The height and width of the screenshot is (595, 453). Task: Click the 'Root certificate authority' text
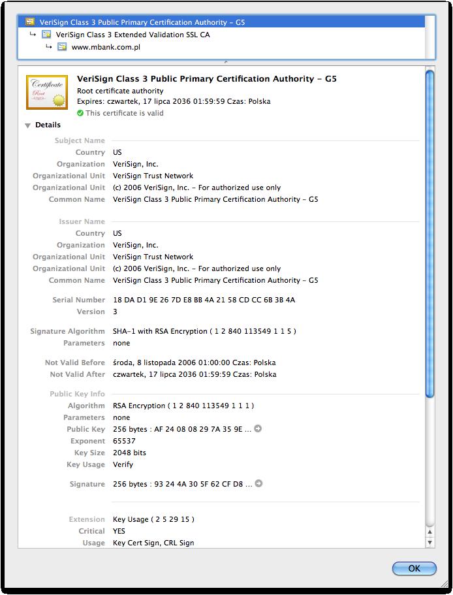point(120,91)
